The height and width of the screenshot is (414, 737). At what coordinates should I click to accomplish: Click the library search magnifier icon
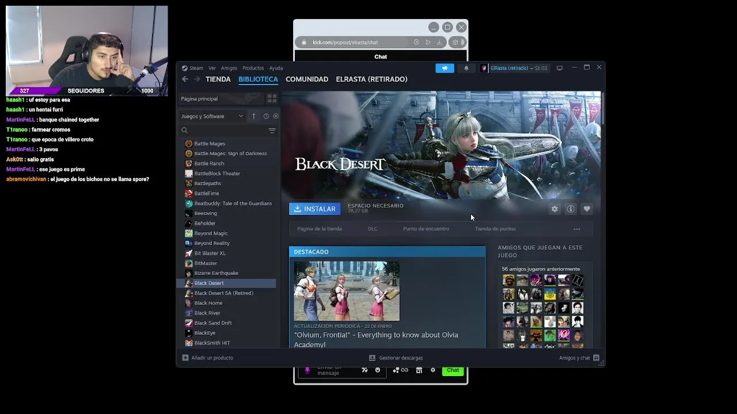[185, 131]
